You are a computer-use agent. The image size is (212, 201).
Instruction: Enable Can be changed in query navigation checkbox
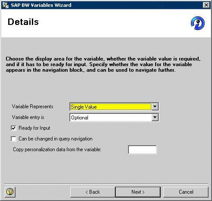[13, 139]
